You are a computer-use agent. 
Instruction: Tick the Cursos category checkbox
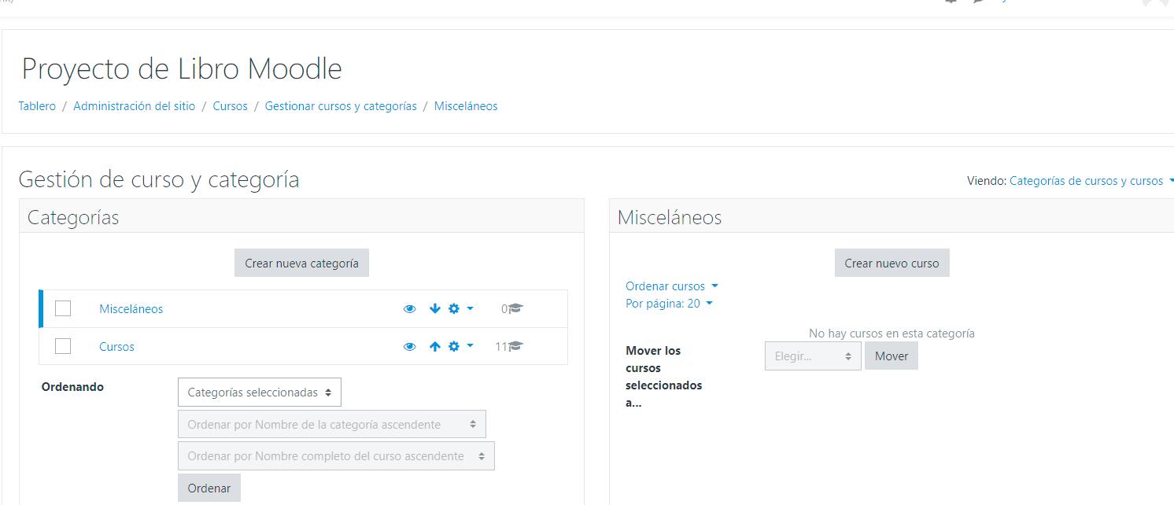pos(63,346)
